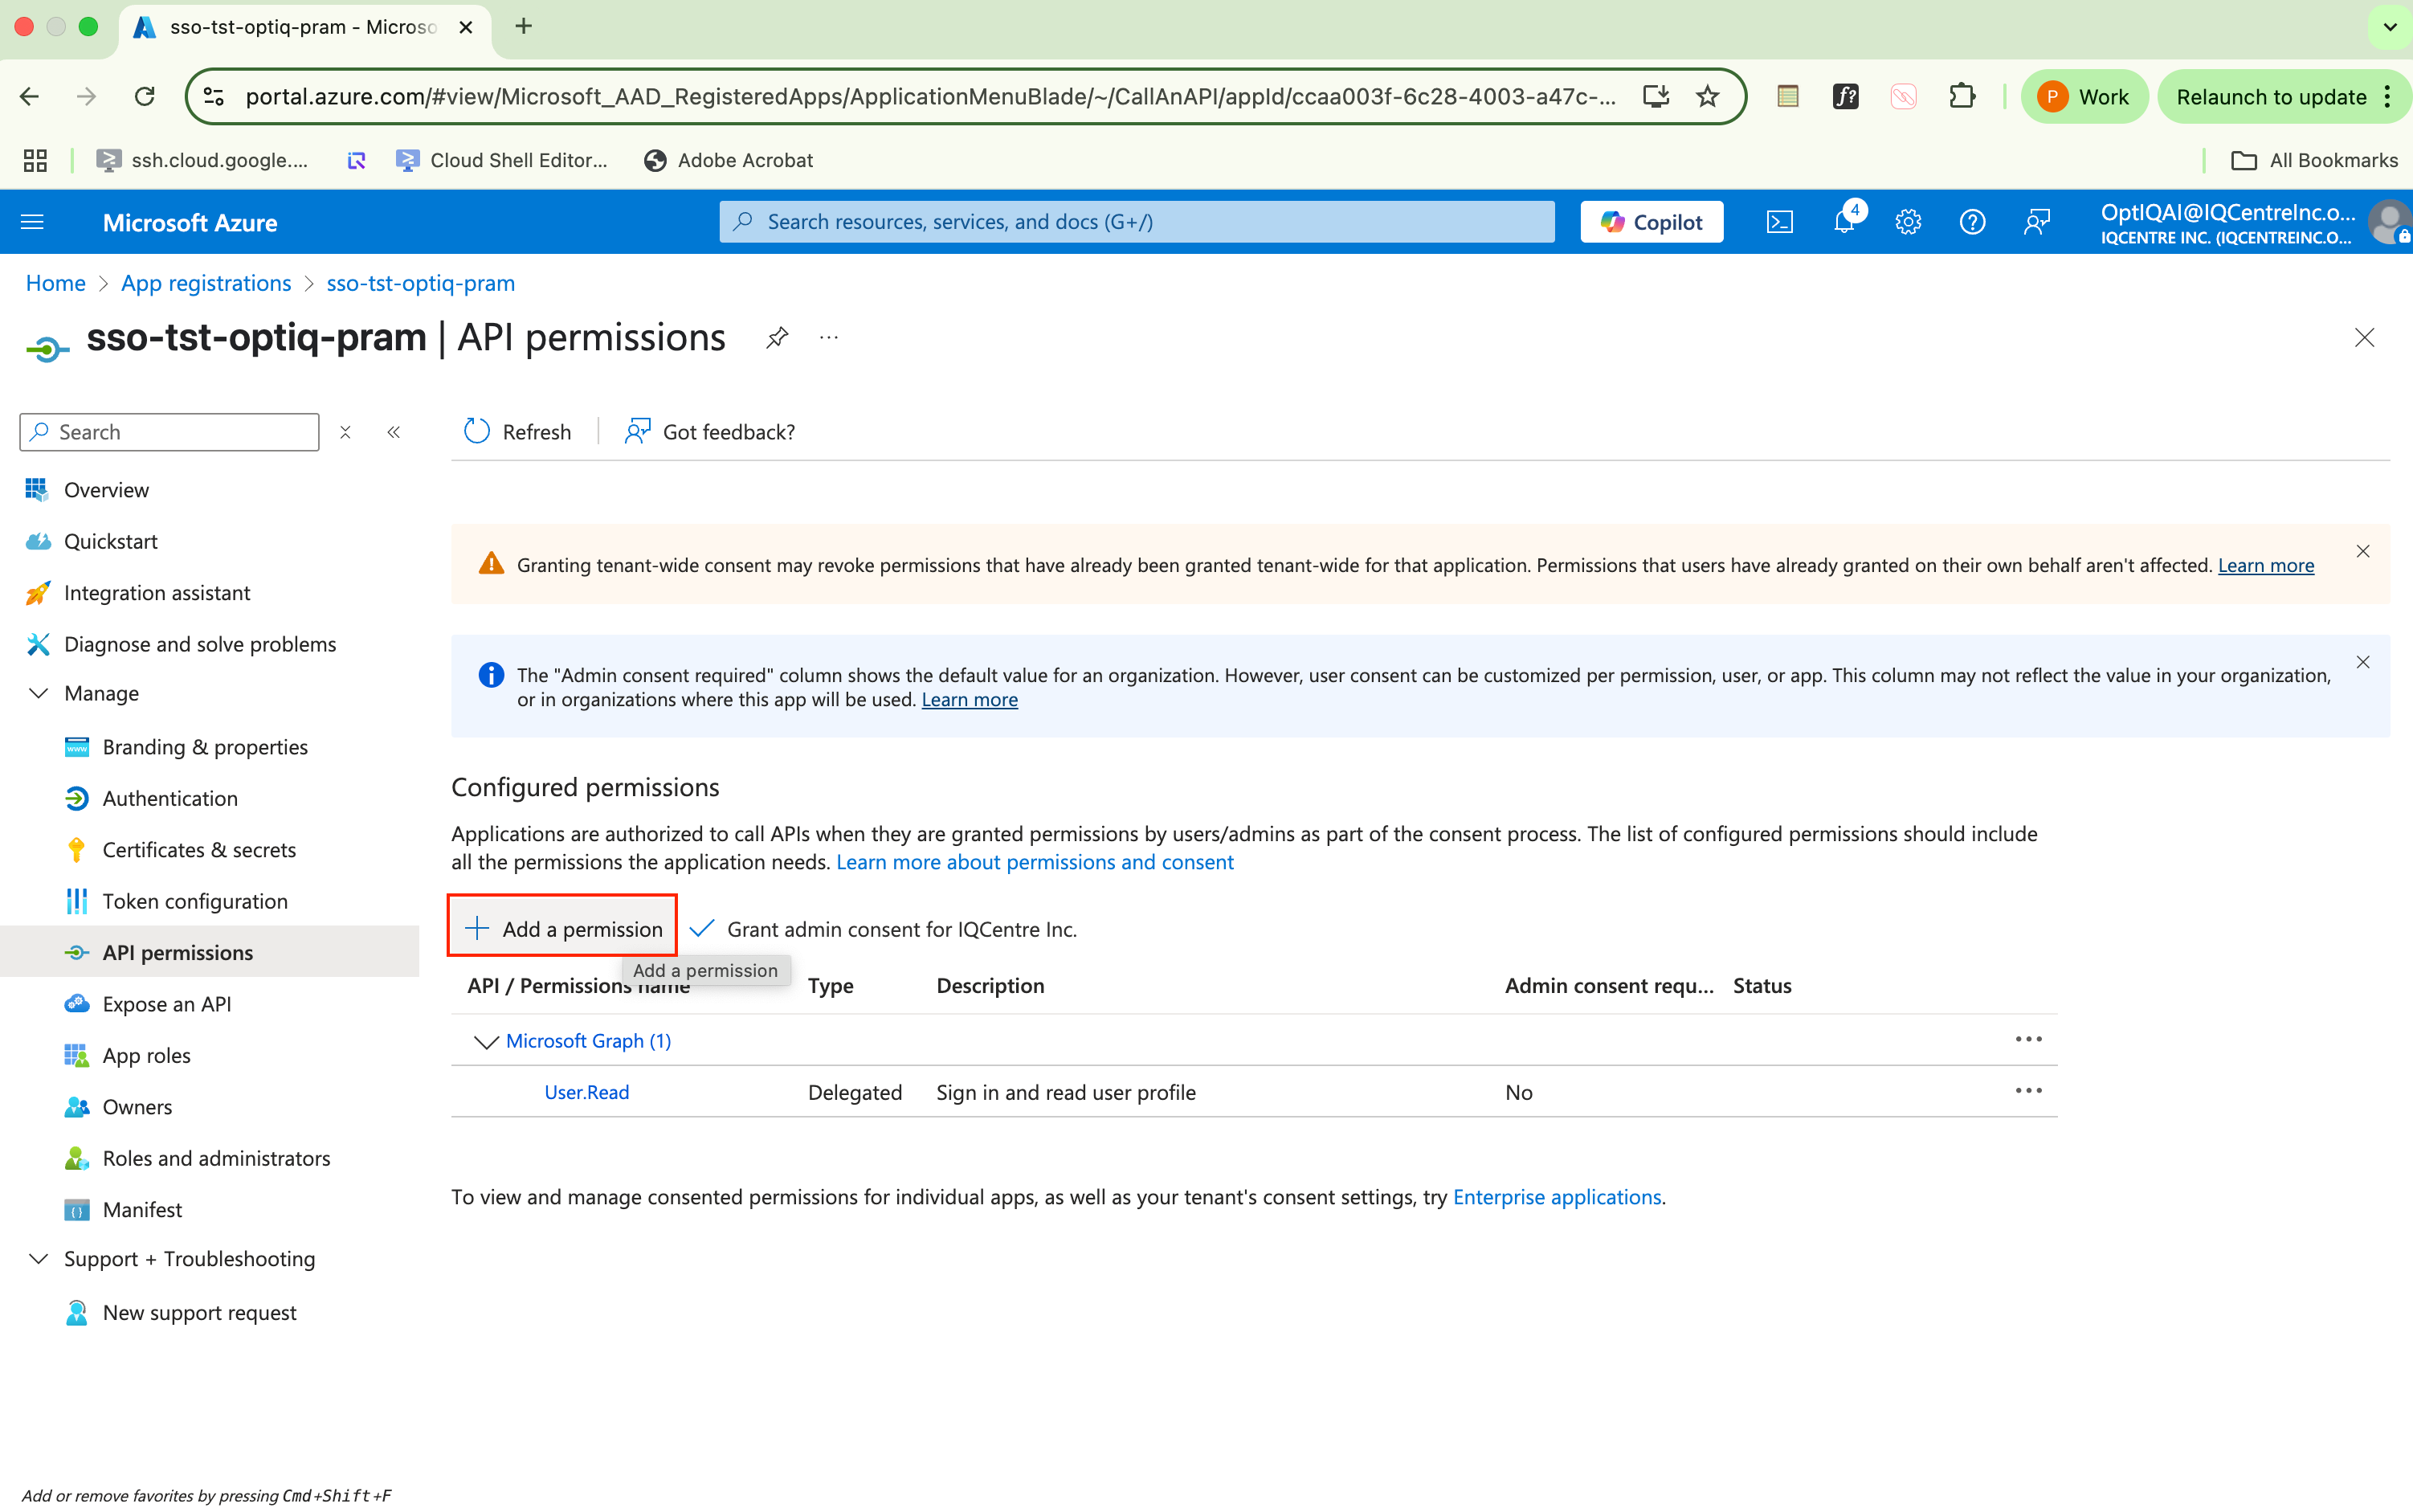Viewport: 2413px width, 1512px height.
Task: Reload the browser page
Action: [145, 96]
